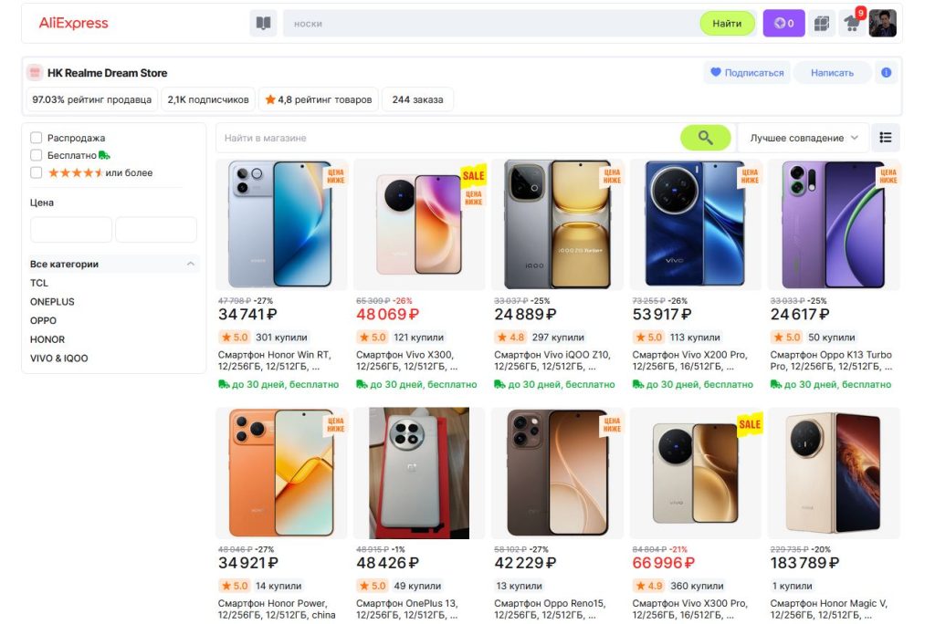Open the shopping cart
935x624 pixels.
coord(851,24)
